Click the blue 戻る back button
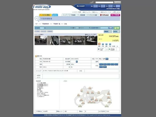Viewport: 156px width, 117px height. 55,15
